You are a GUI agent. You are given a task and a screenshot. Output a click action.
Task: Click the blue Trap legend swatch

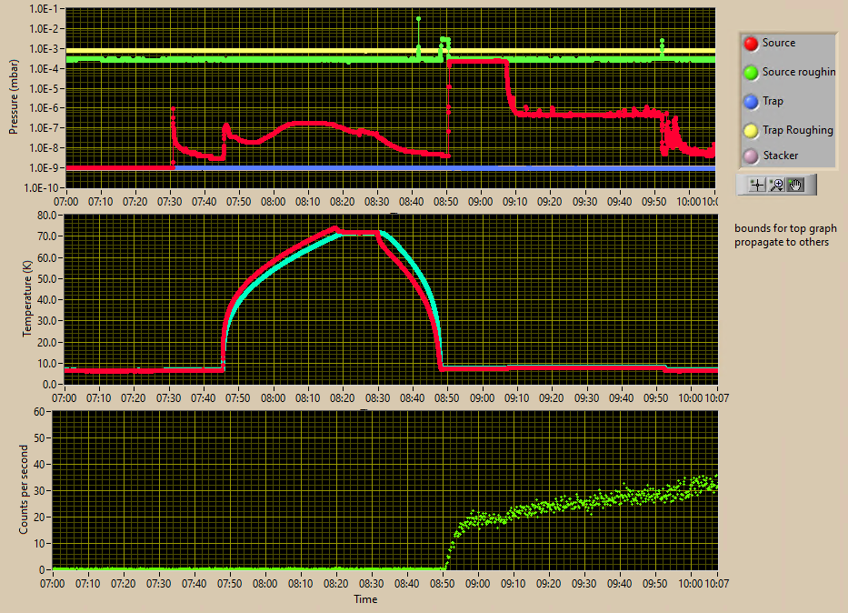click(751, 102)
